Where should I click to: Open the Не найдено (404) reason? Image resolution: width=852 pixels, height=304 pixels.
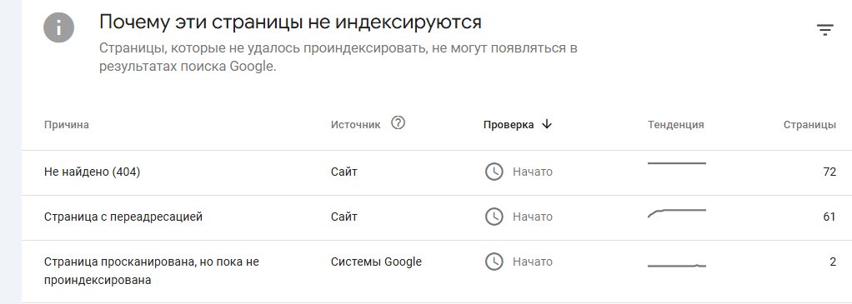pyautogui.click(x=92, y=172)
